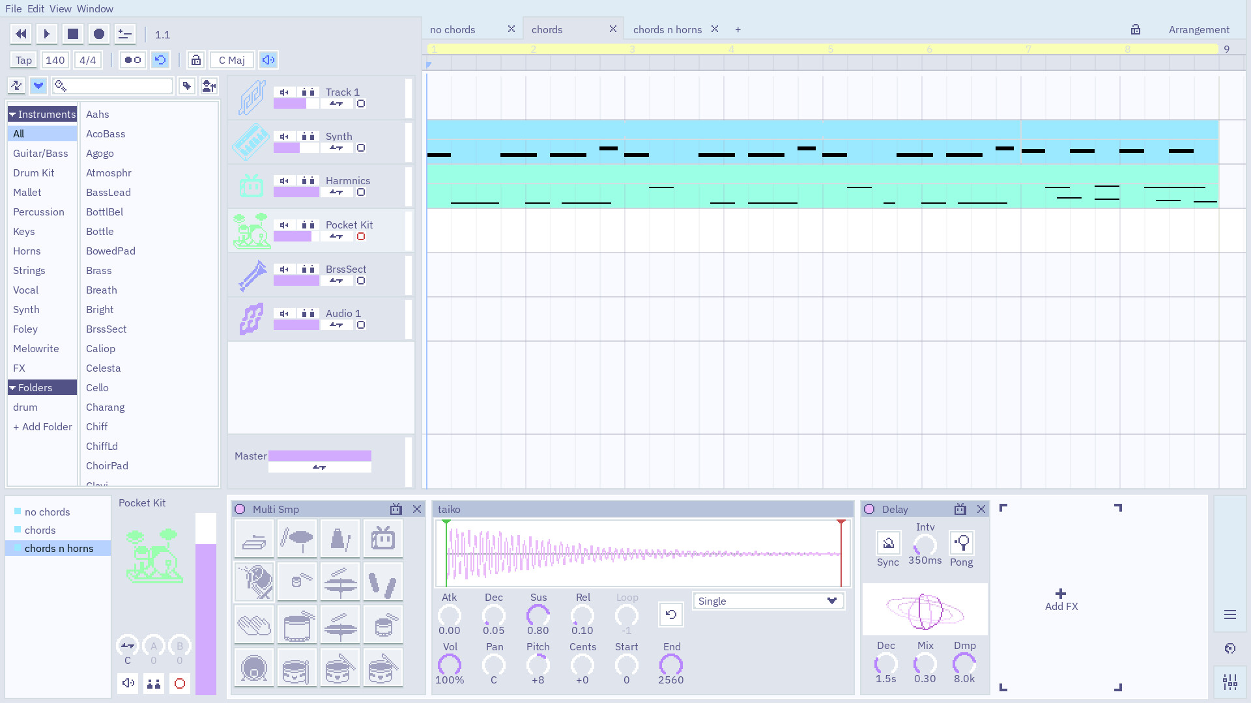Open Multi Smp preset icon
This screenshot has width=1251, height=703.
pos(396,509)
